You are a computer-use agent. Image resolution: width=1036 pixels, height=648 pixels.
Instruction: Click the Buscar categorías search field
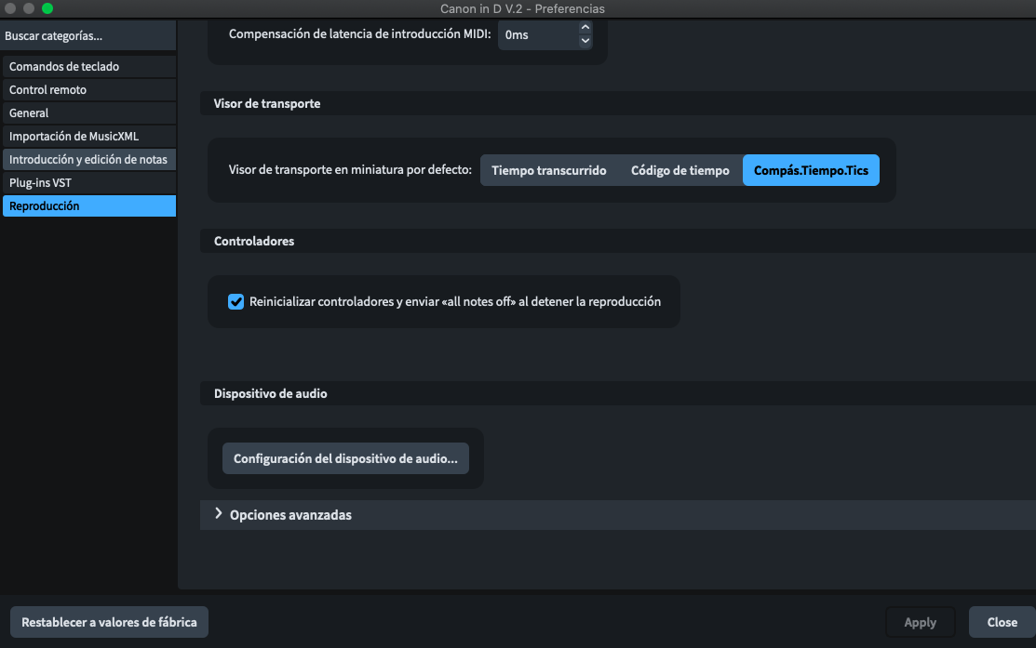click(88, 36)
